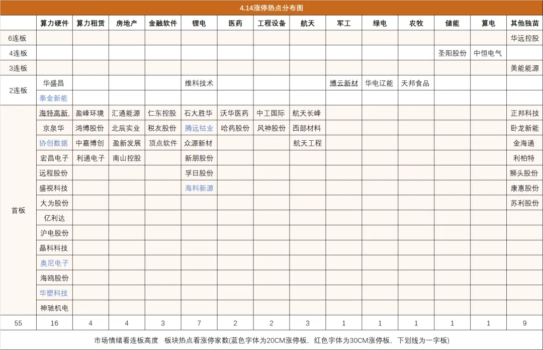Select the 盈峰环境 cell
The width and height of the screenshot is (543, 350).
(89, 113)
